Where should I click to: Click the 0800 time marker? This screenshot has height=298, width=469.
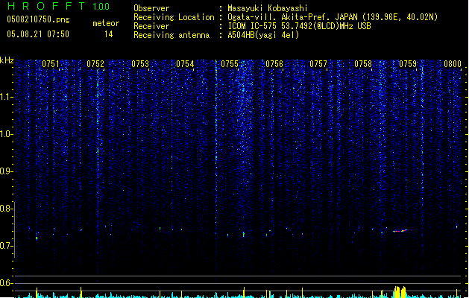(453, 64)
